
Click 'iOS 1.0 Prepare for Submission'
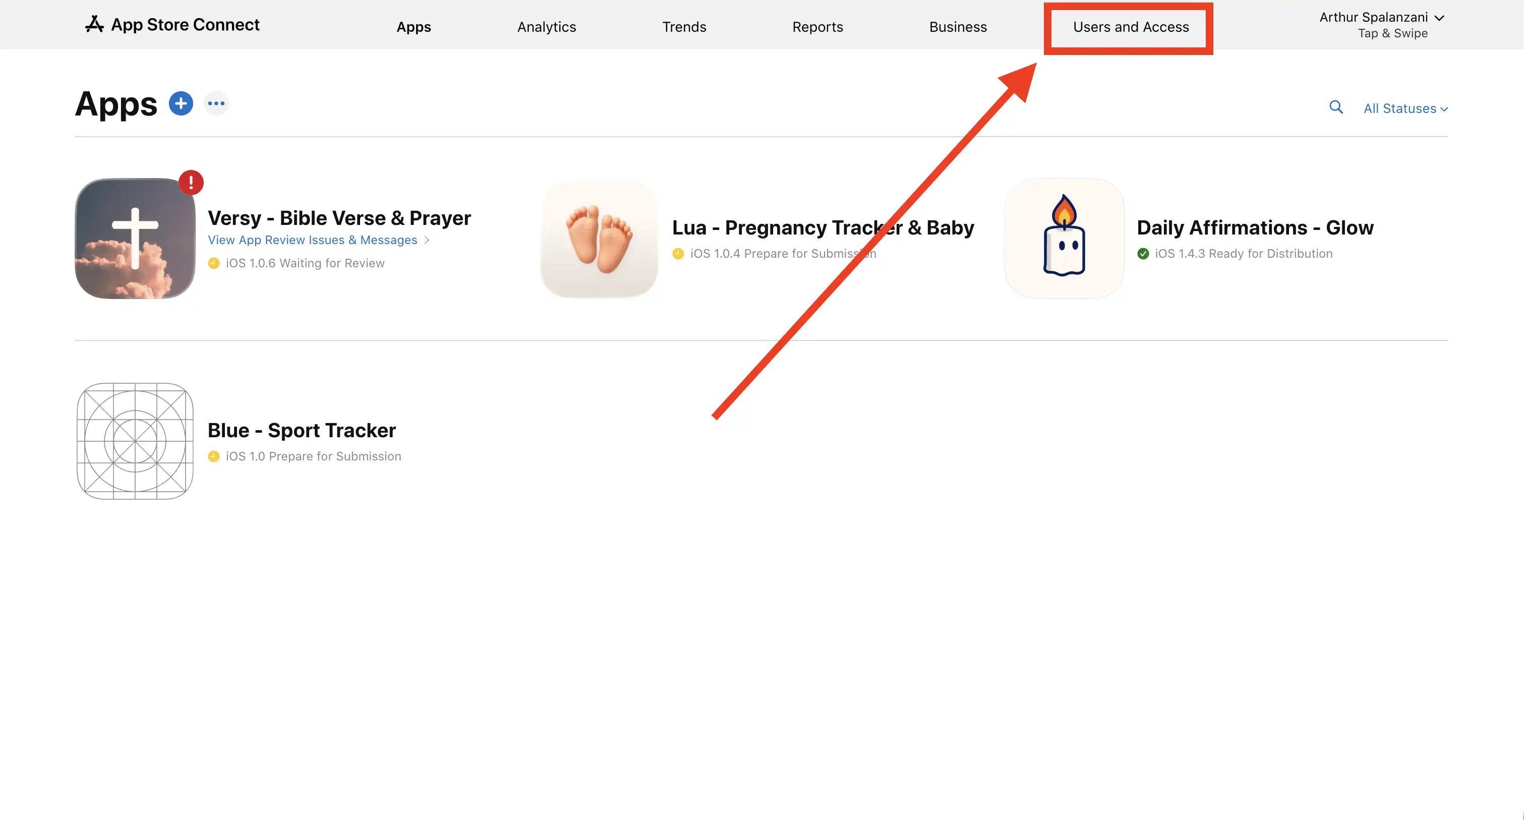pyautogui.click(x=314, y=456)
